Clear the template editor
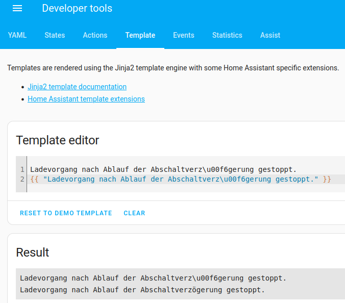Screen dimensions: 345x303 134,213
